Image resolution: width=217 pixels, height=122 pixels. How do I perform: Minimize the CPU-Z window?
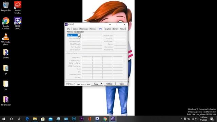[x=110, y=24]
